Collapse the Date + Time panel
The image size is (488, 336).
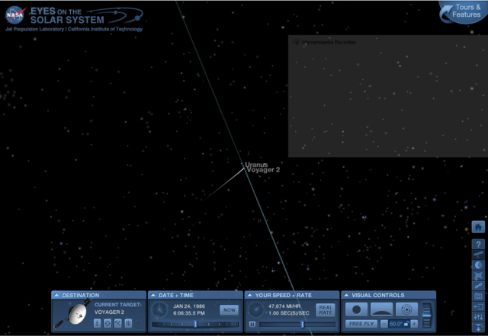152,295
